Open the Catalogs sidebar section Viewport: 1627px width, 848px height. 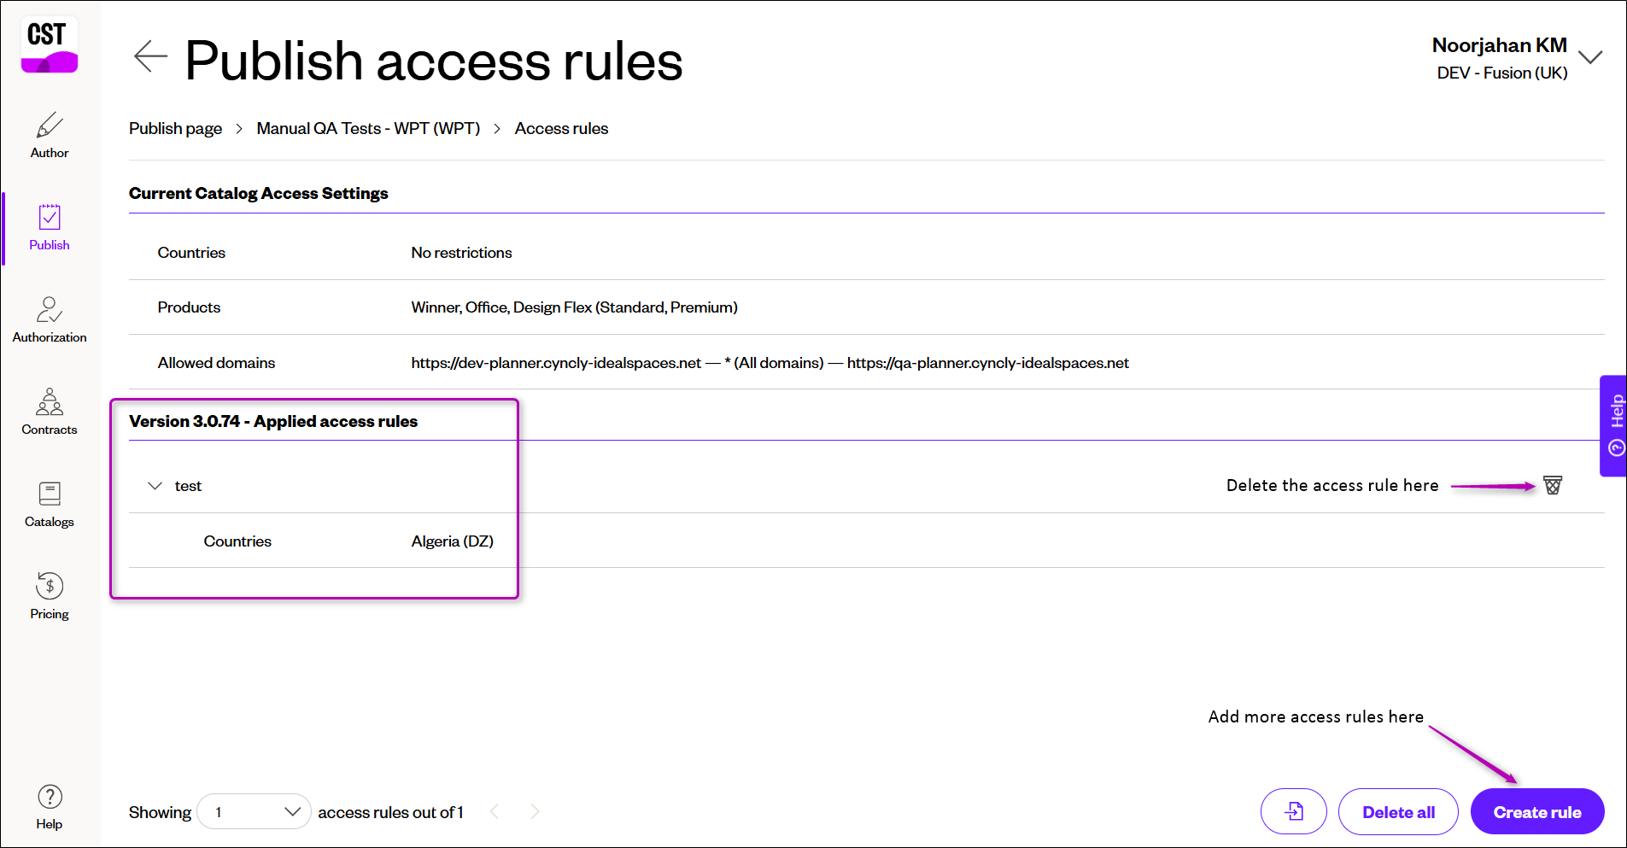[x=50, y=504]
